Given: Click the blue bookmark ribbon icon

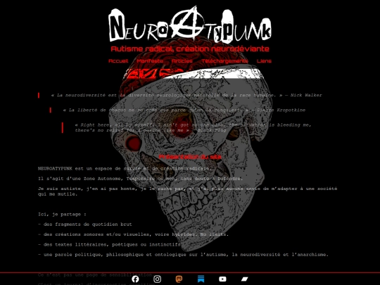Looking at the screenshot, I should (x=201, y=279).
